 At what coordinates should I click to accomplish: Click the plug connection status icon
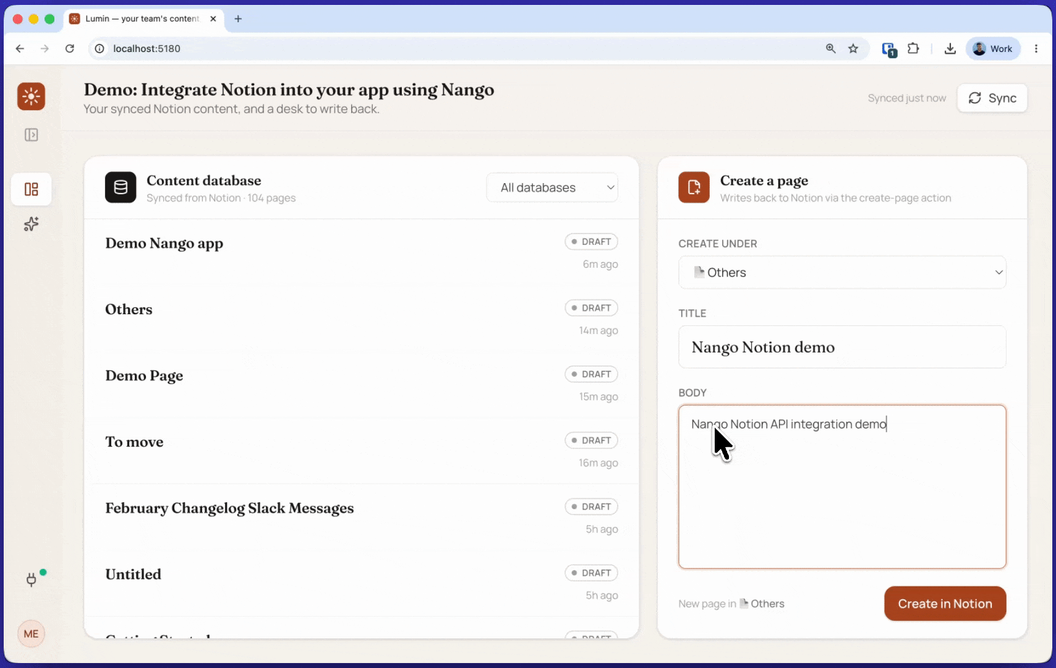pyautogui.click(x=32, y=579)
